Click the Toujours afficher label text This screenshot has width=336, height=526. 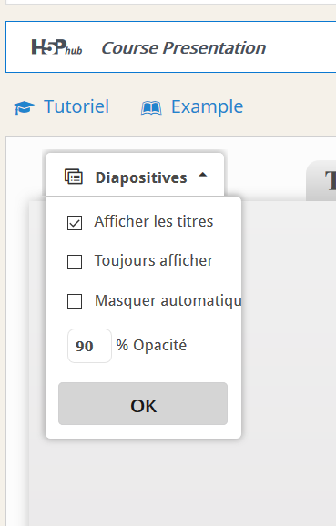pyautogui.click(x=154, y=260)
